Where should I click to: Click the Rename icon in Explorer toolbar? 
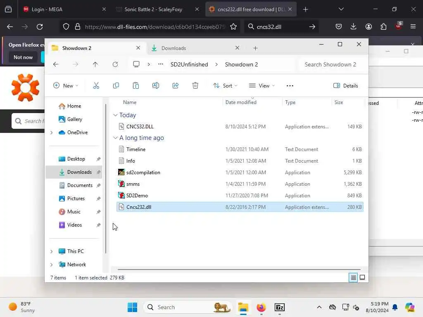156,86
